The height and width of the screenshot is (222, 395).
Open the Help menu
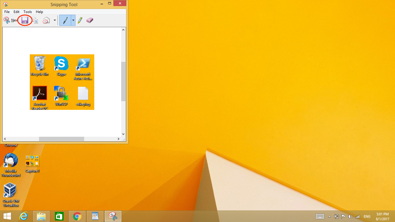[x=39, y=12]
